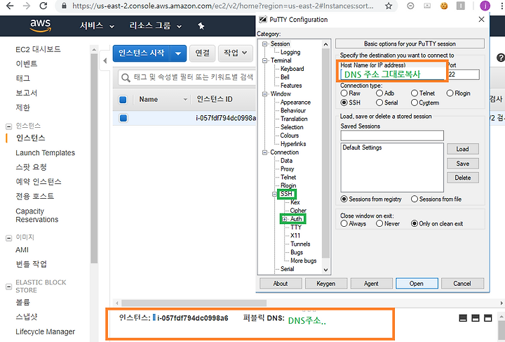The width and height of the screenshot is (505, 342).
Task: Open the 서비스 dropdown menu
Action: click(97, 26)
